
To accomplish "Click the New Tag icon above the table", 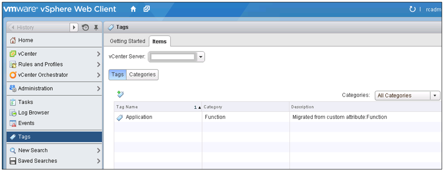I will (120, 94).
